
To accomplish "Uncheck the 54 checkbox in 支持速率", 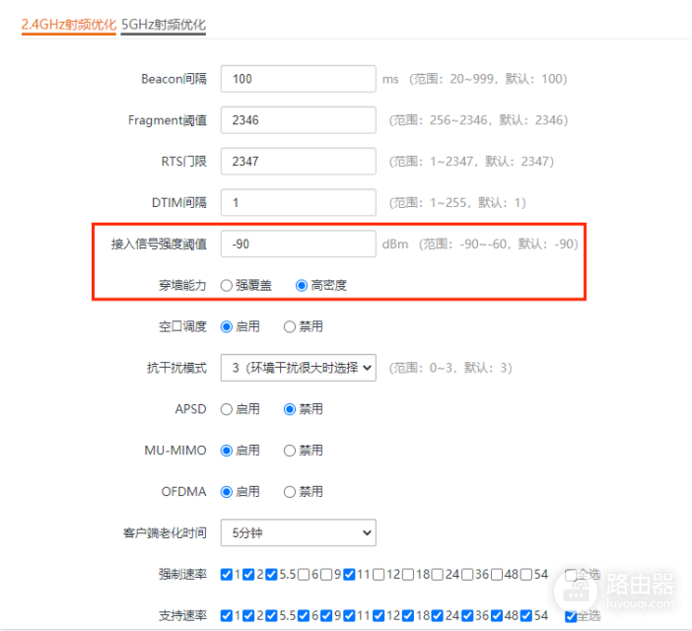I will (526, 616).
